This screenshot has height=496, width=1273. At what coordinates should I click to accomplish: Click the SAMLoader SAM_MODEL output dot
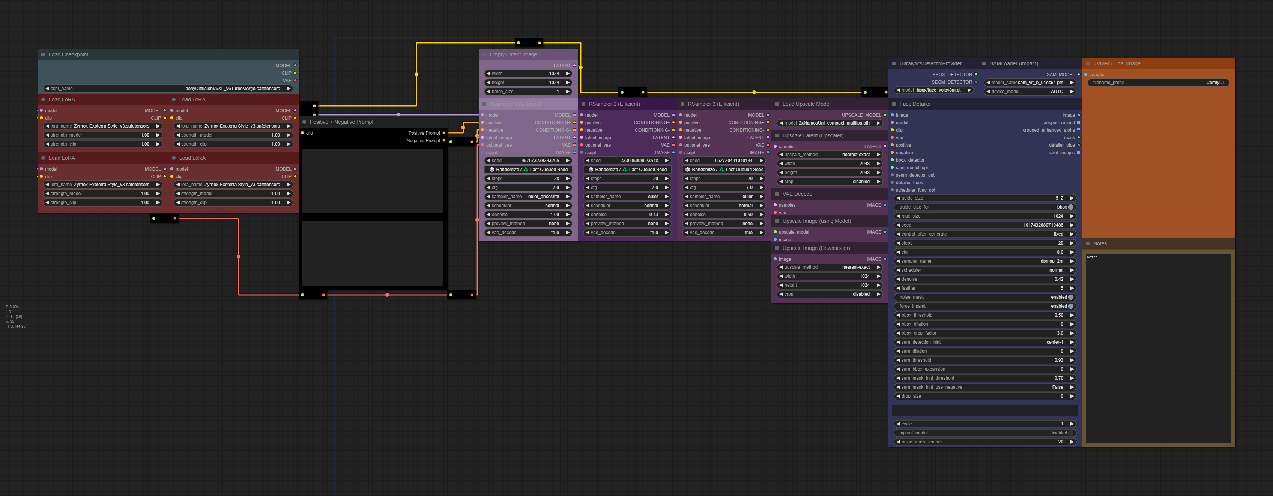tap(1078, 75)
